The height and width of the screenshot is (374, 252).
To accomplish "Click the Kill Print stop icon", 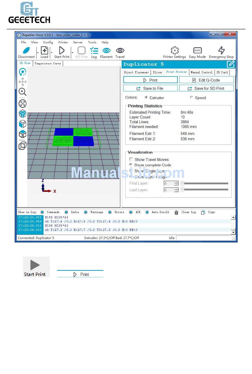I will [x=81, y=50].
